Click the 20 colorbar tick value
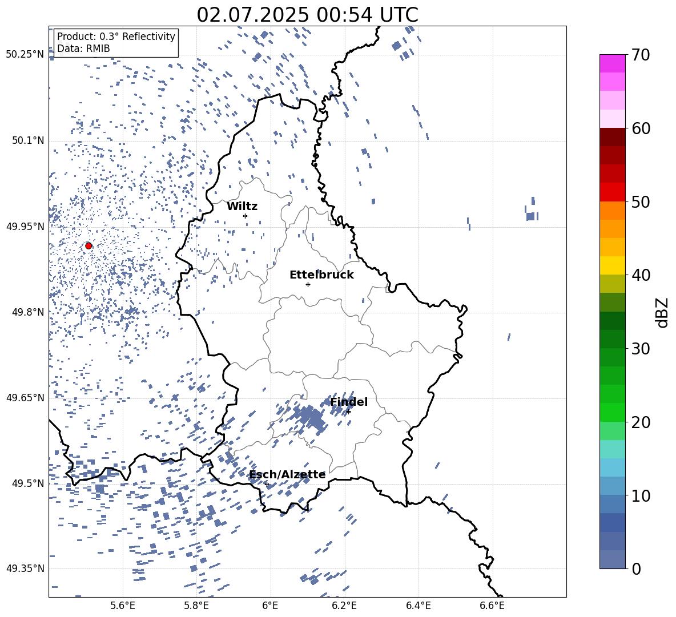 pyautogui.click(x=641, y=422)
